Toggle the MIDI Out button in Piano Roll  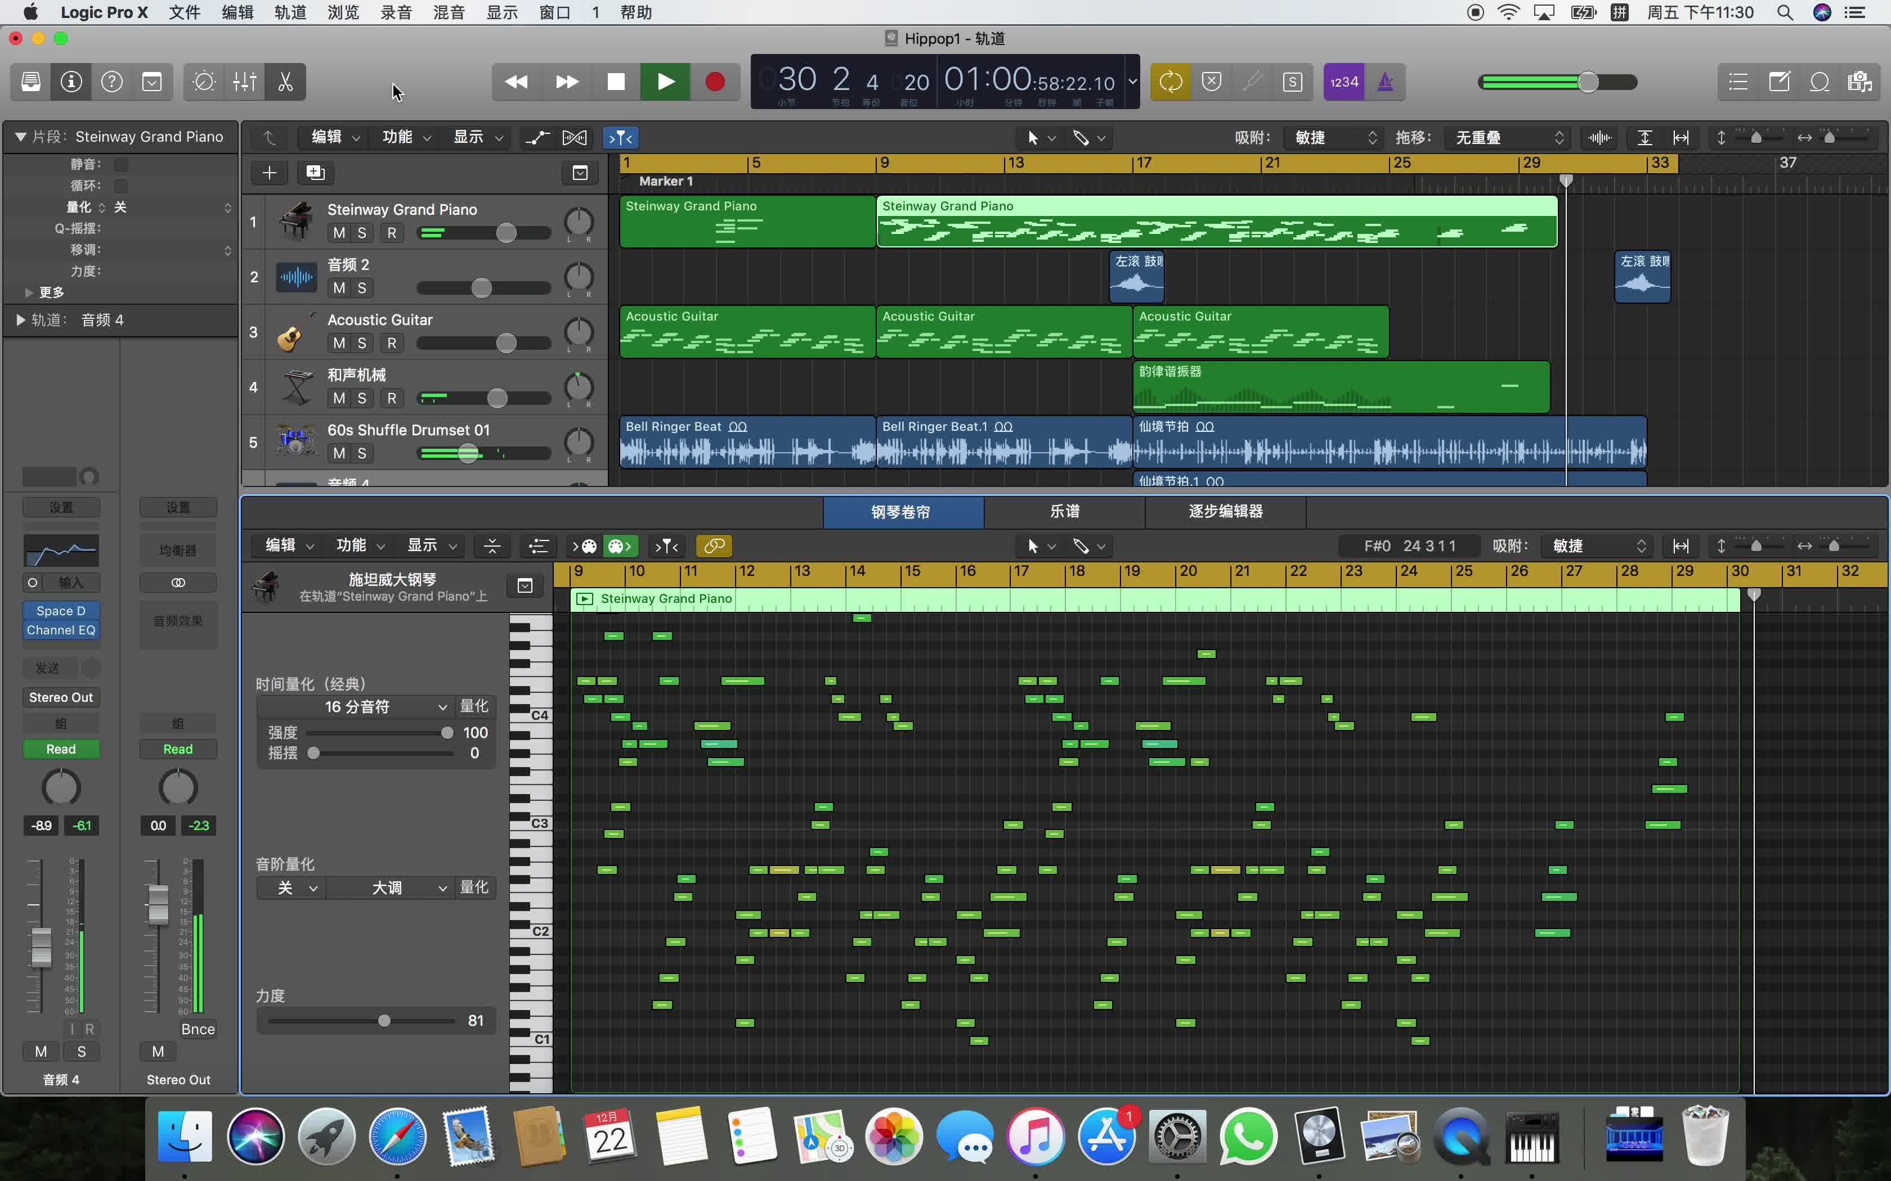click(620, 546)
